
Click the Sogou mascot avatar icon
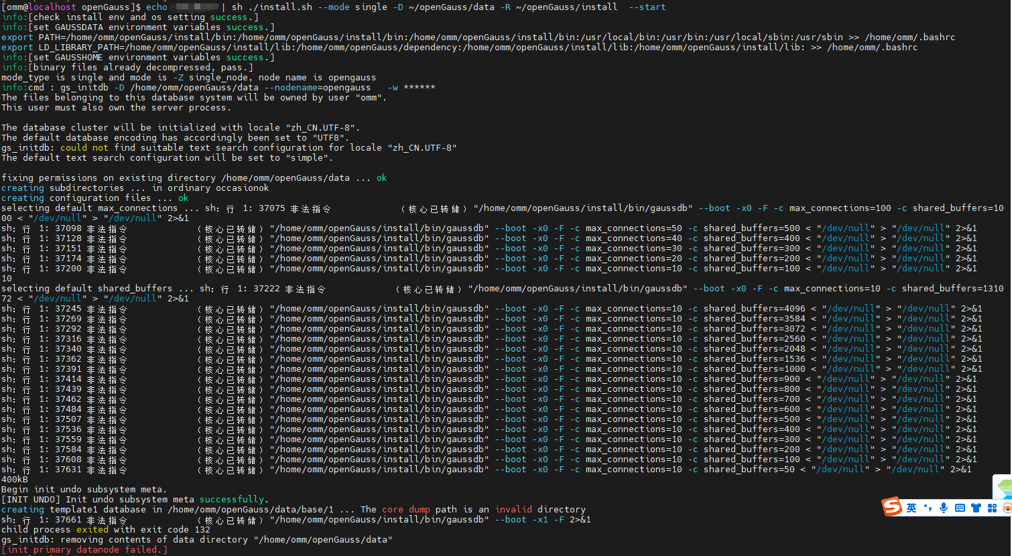point(1007,508)
